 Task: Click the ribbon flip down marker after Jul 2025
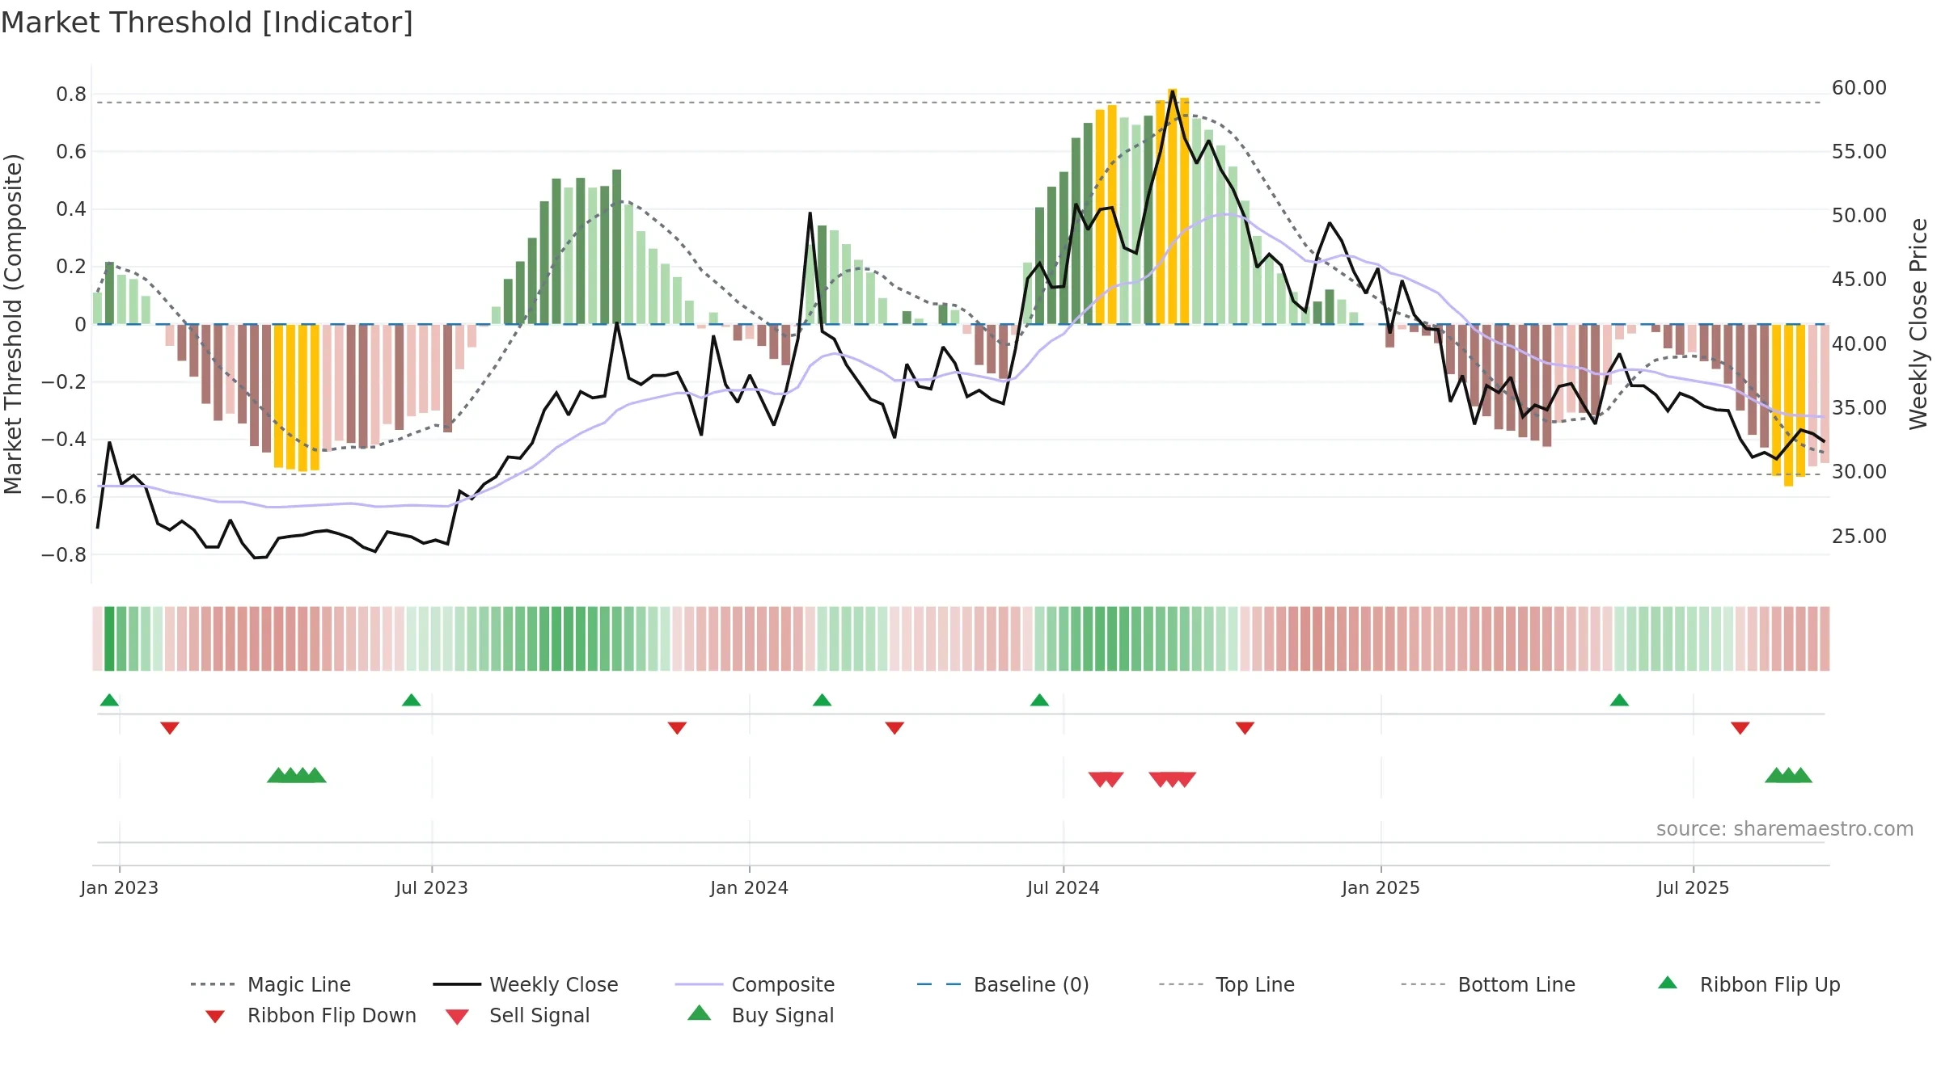tap(1740, 728)
